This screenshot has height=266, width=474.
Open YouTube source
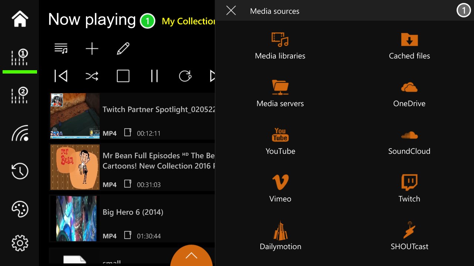click(280, 141)
